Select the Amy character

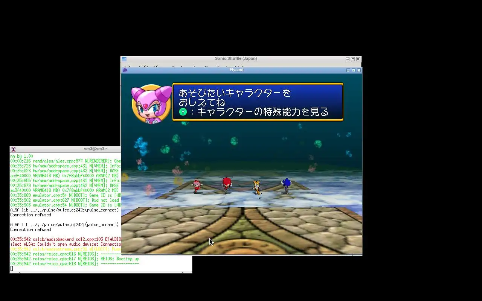pos(197,187)
